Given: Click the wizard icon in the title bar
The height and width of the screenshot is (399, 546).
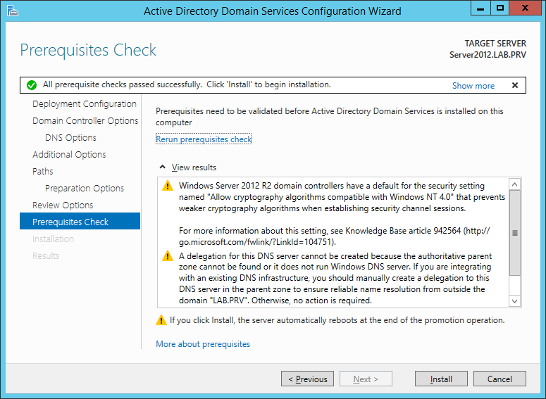Looking at the screenshot, I should (13, 11).
